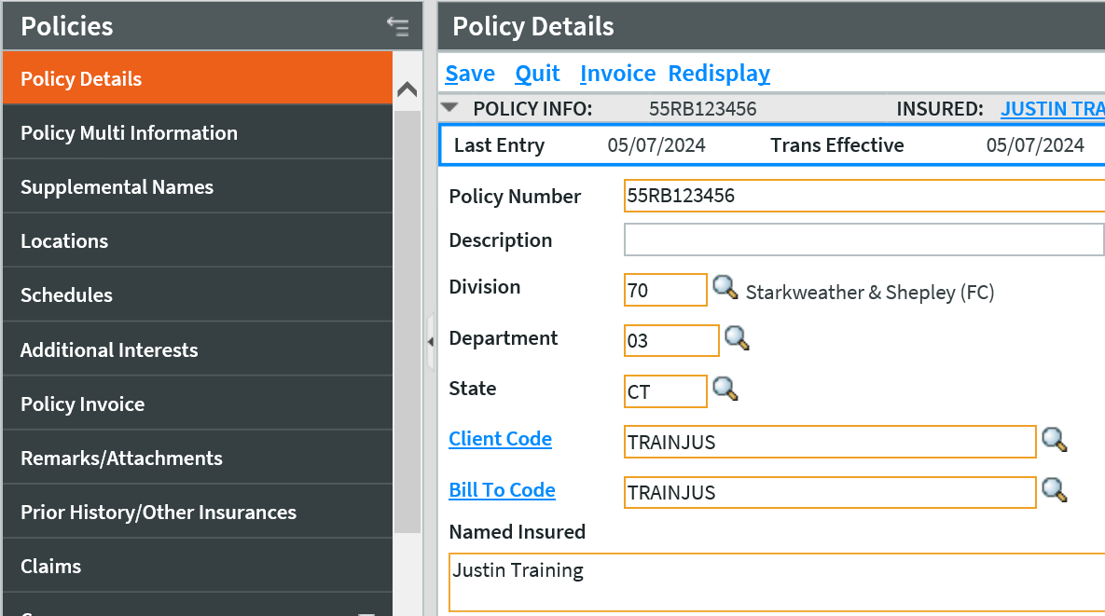Open the JUSTIN TRA insured link
The height and width of the screenshot is (616, 1105).
1053,108
